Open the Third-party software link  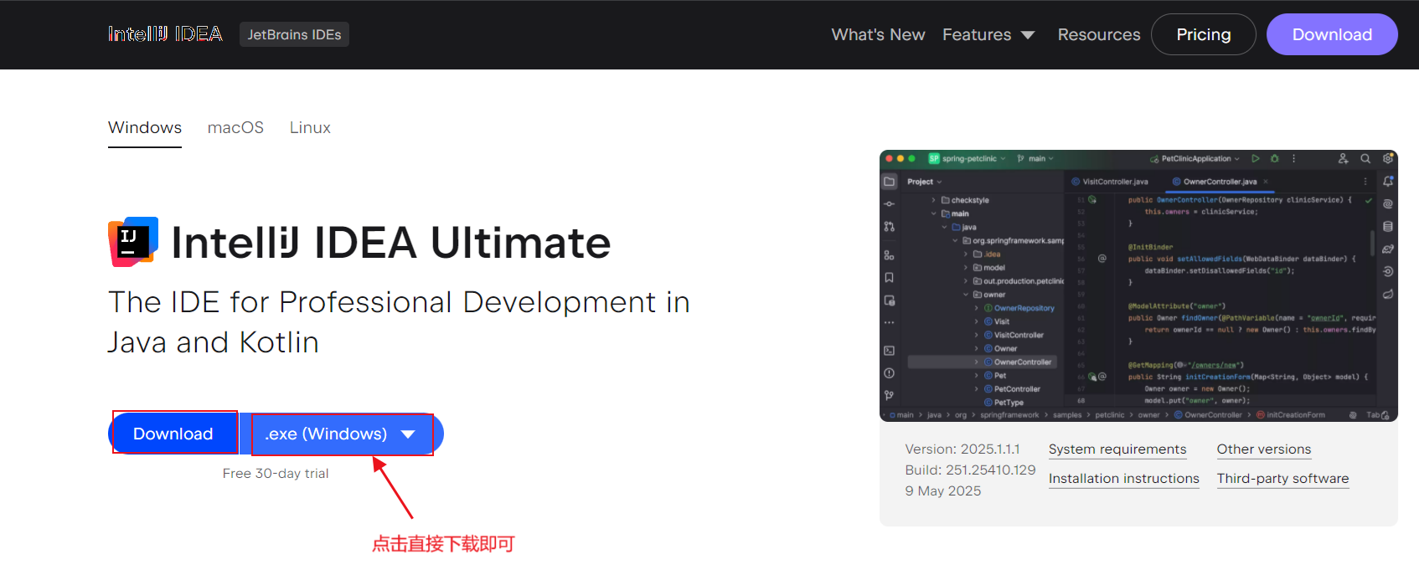(1282, 479)
